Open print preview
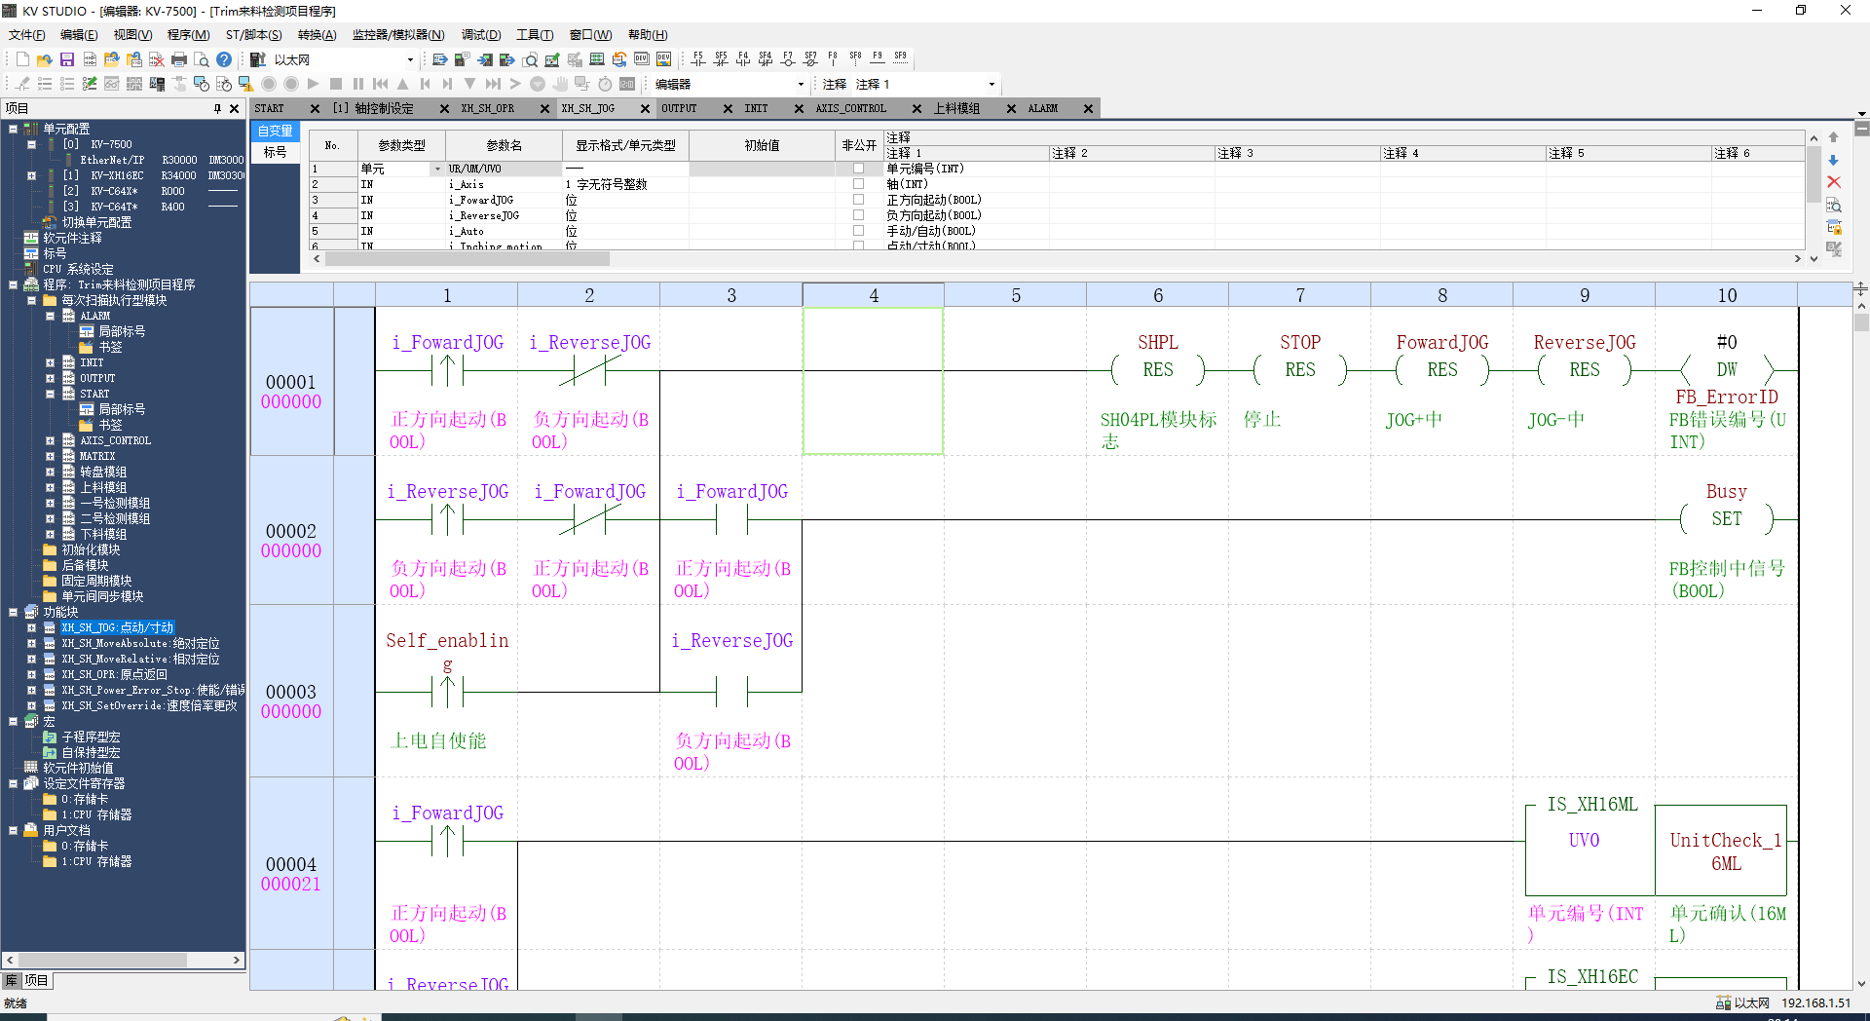Screen dimensions: 1870x1021 point(202,59)
